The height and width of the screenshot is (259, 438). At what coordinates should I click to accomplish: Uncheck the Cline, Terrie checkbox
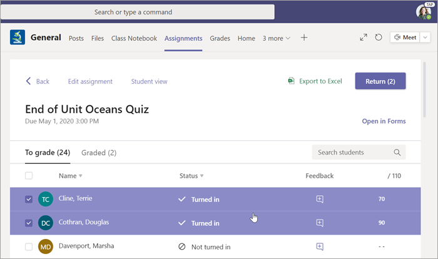pos(29,199)
